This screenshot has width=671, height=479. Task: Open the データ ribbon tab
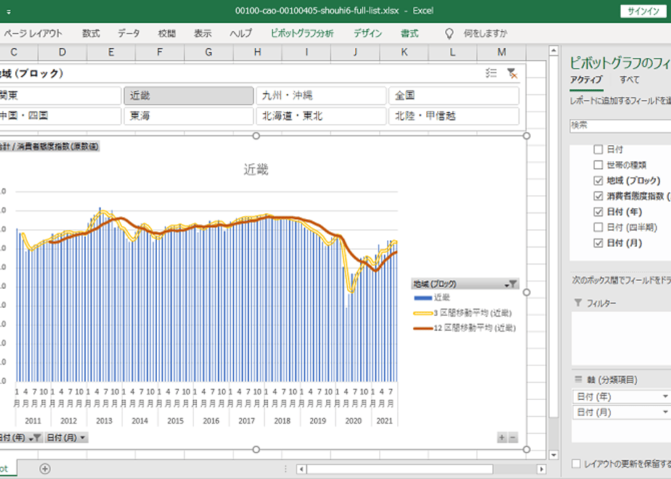click(129, 33)
